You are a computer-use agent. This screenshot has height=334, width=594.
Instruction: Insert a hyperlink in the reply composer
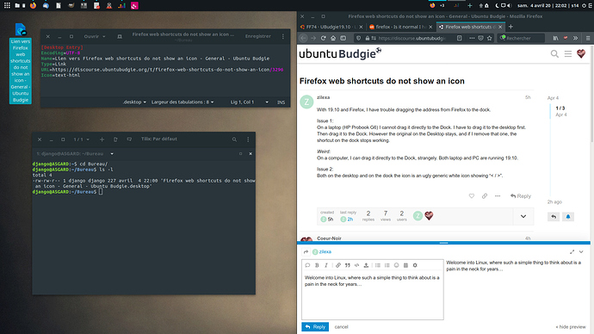338,265
